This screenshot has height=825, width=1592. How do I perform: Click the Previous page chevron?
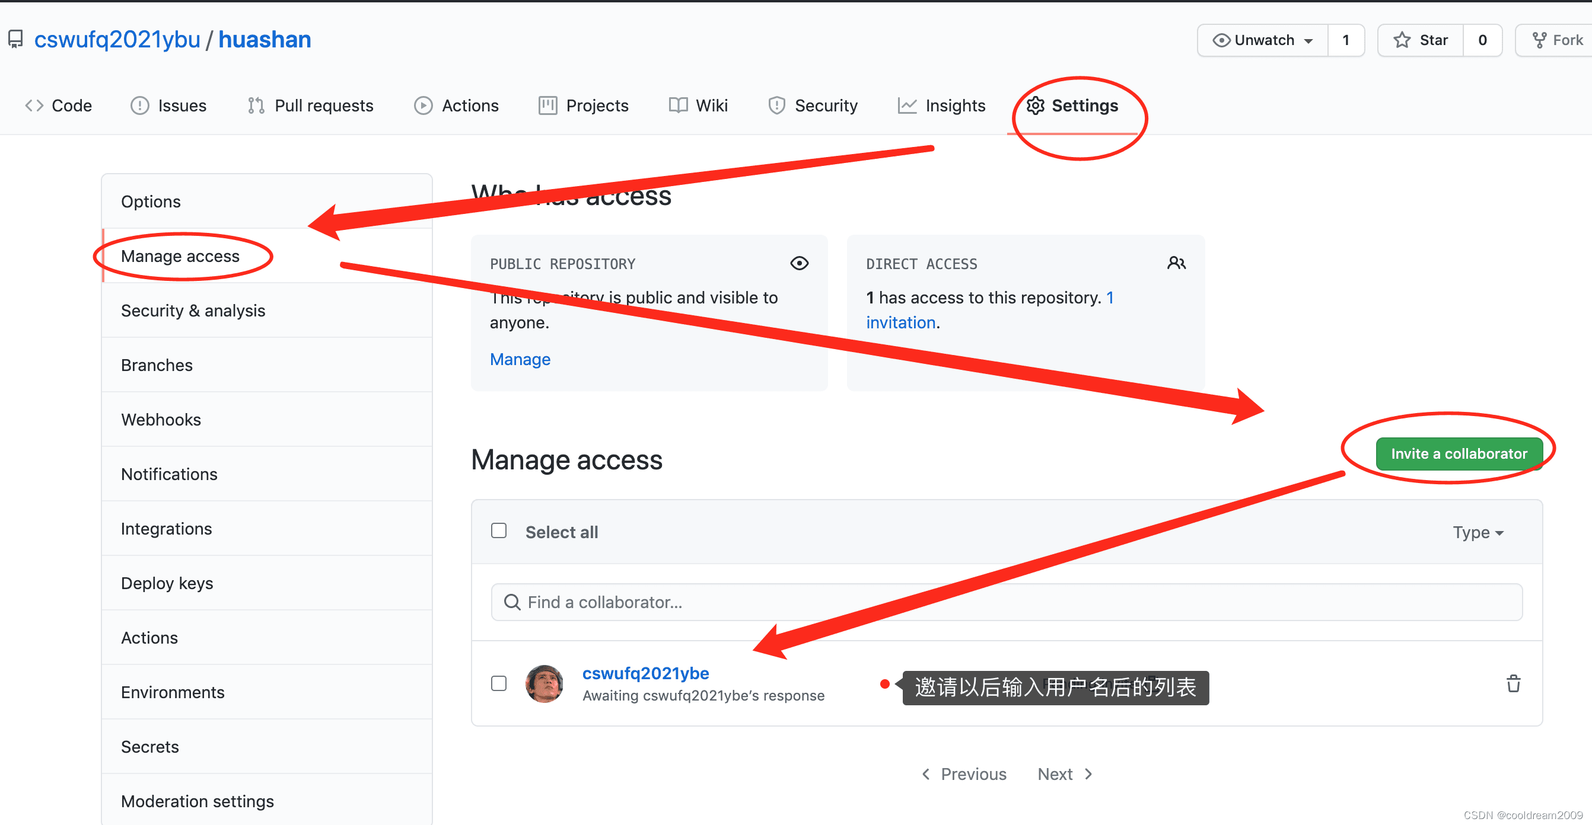(925, 774)
